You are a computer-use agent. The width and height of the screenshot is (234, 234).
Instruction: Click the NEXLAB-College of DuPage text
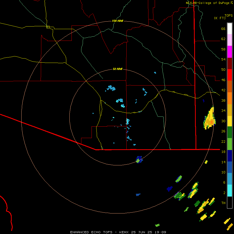click(x=208, y=3)
